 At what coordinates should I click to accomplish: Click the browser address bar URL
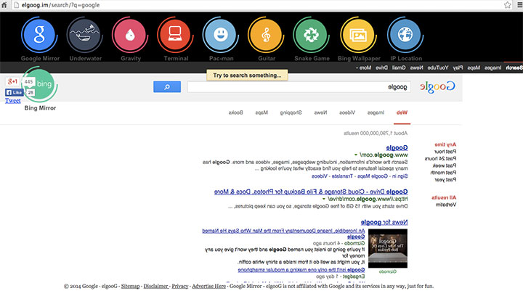coord(61,5)
